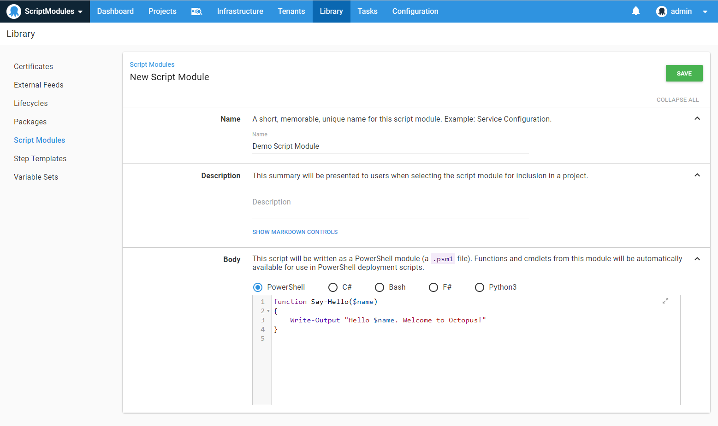718x426 pixels.
Task: Click the admin user avatar icon
Action: (661, 12)
